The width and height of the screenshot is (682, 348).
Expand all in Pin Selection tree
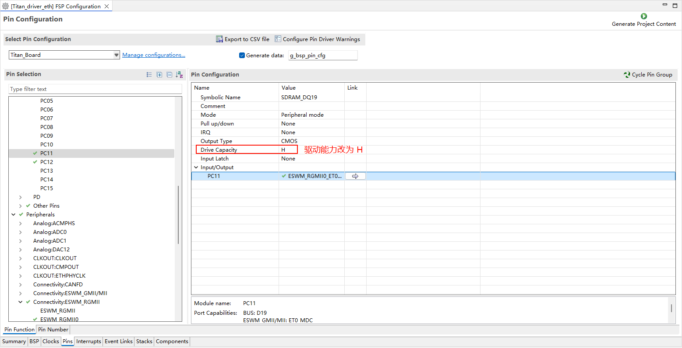[x=159, y=75]
